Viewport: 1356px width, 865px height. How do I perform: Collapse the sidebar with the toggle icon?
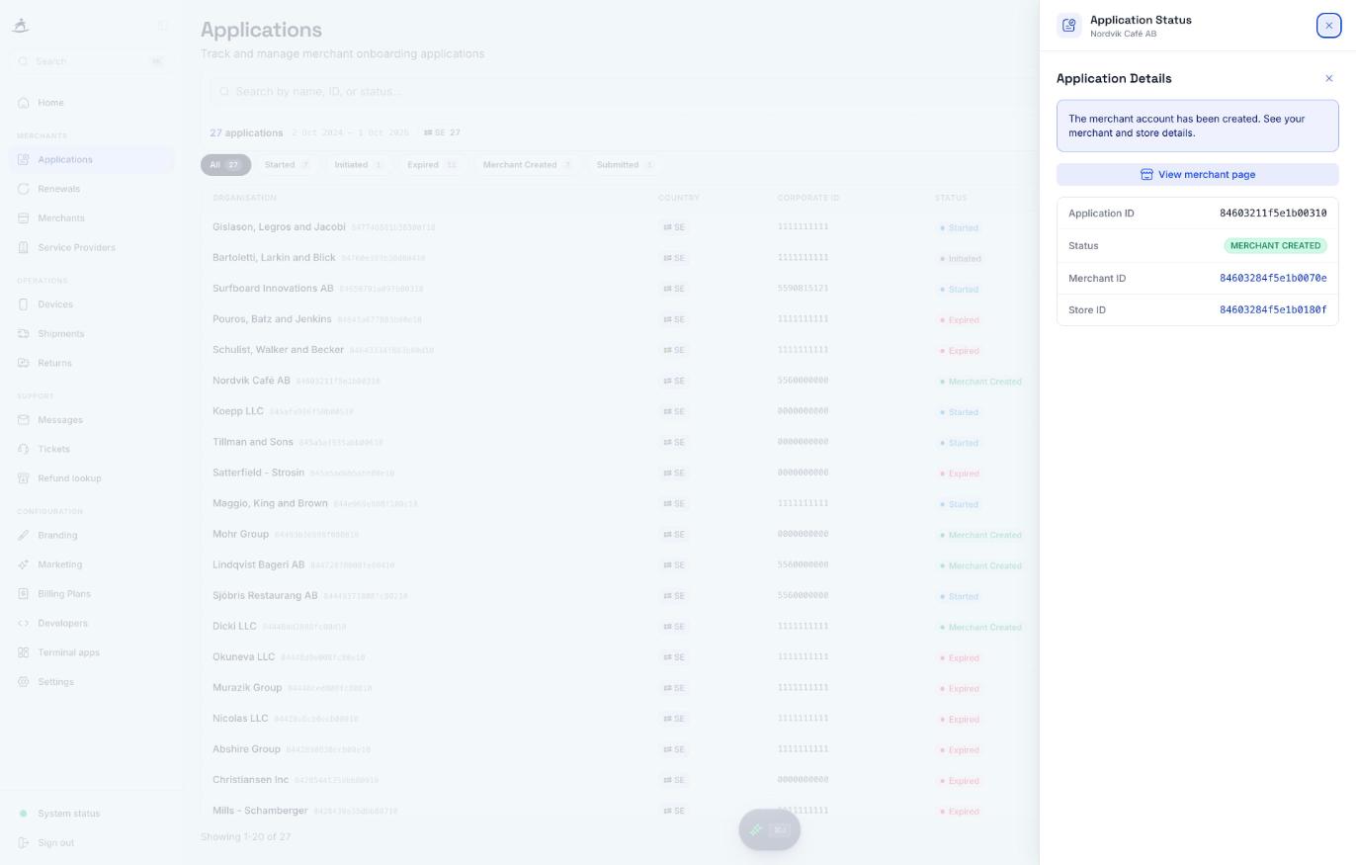coord(163,26)
